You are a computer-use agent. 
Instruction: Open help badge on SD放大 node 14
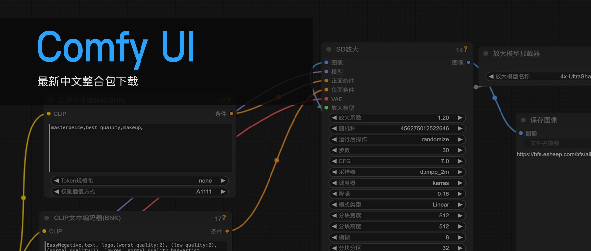click(x=466, y=49)
